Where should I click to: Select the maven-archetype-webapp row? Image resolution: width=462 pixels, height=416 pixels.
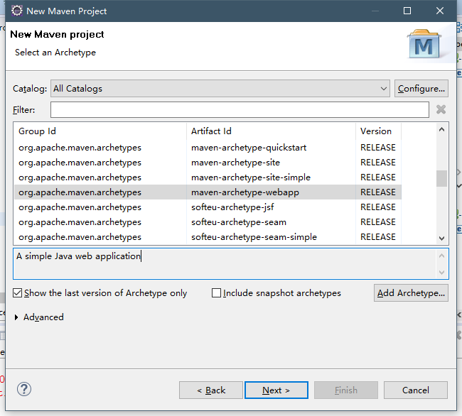pos(208,192)
